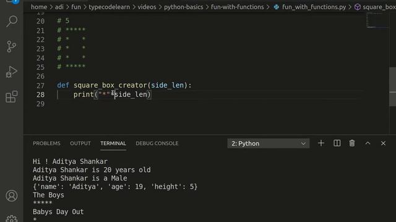The width and height of the screenshot is (396, 222).
Task: Click 'square_box_creator' function name
Action: pyautogui.click(x=111, y=85)
